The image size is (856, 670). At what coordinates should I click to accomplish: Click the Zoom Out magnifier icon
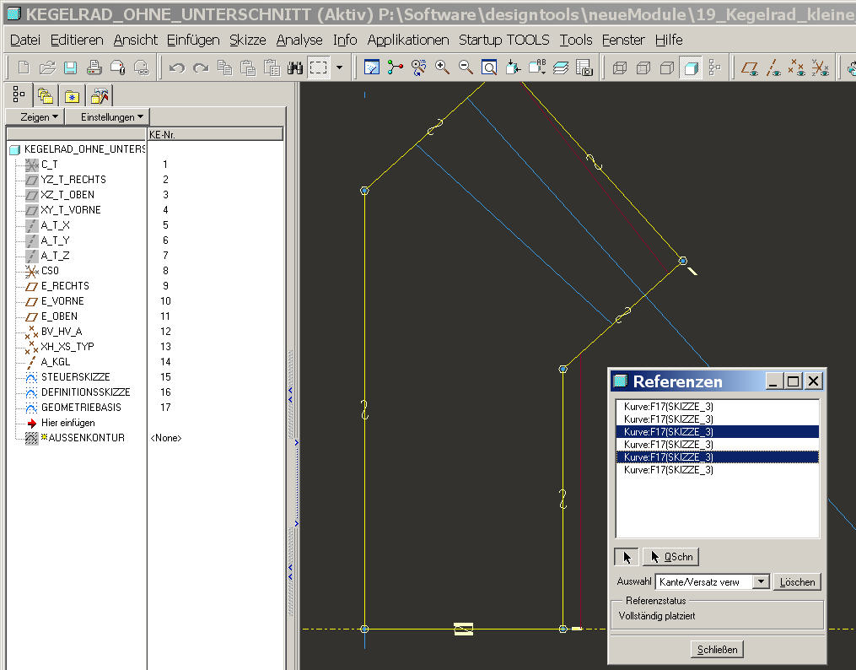[466, 68]
